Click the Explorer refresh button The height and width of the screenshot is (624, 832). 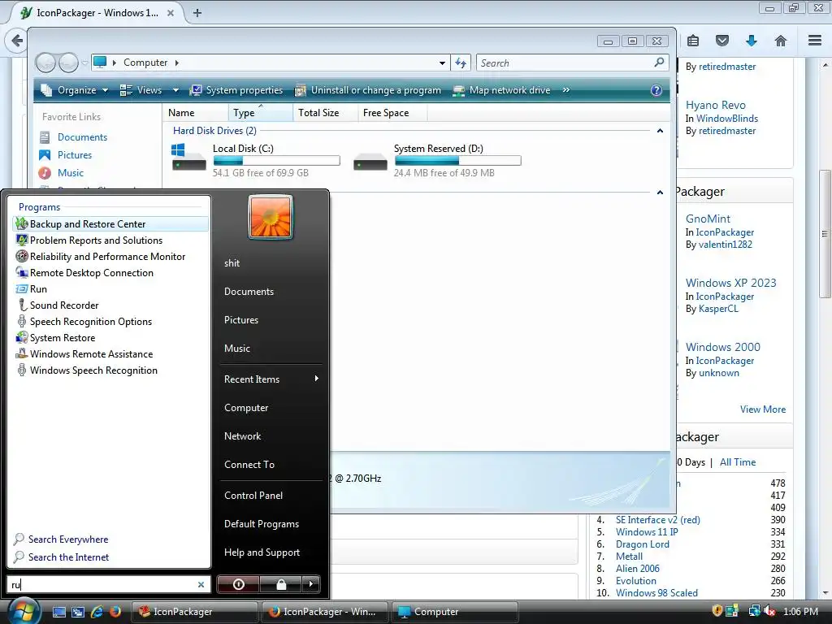(461, 63)
